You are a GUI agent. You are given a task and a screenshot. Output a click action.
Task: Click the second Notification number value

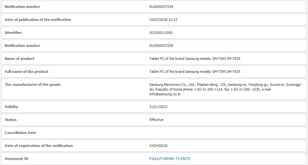(x=161, y=46)
